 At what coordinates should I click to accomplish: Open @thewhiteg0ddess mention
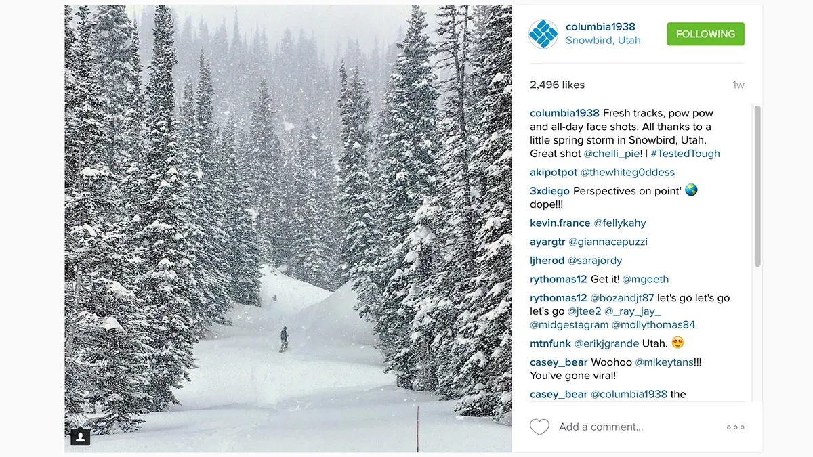627,173
